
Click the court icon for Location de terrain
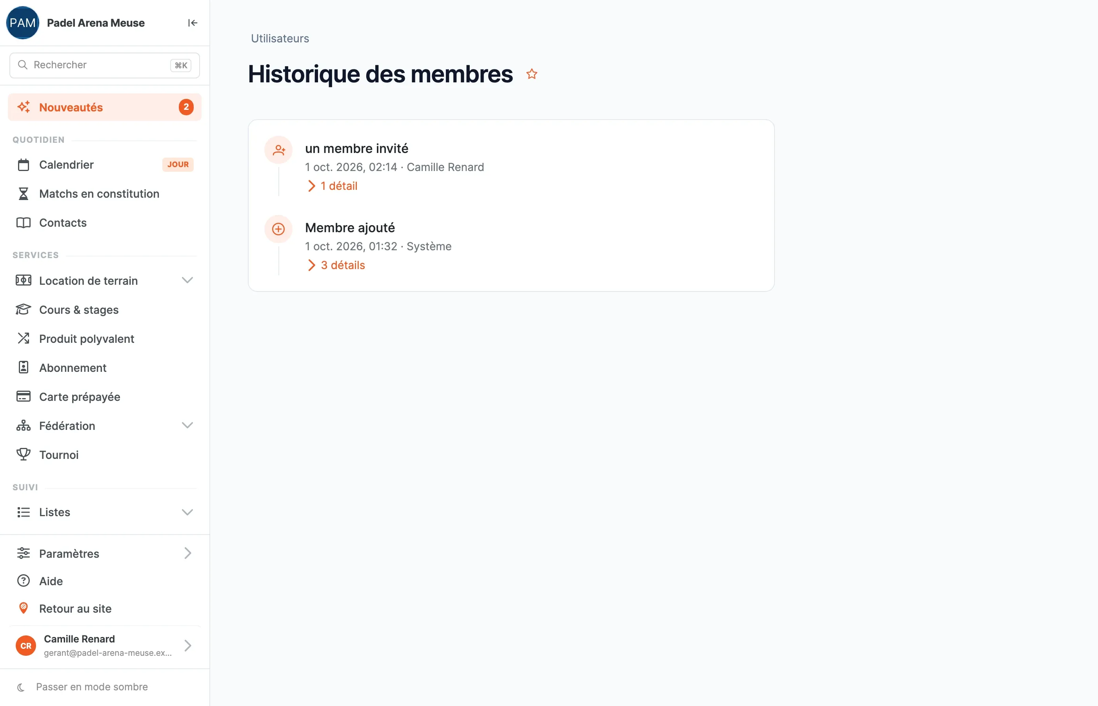click(x=24, y=280)
